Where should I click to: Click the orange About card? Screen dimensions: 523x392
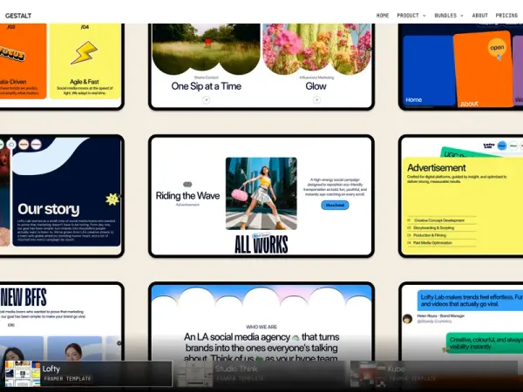click(483, 70)
